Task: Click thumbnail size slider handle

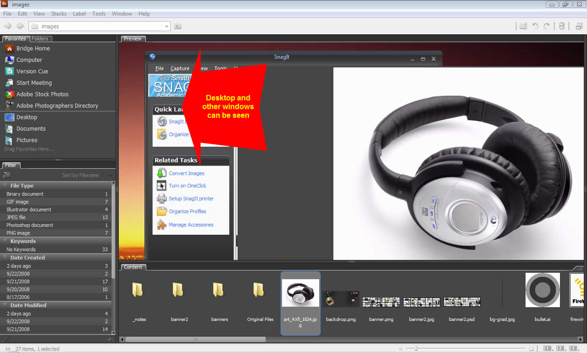Action: click(416, 349)
